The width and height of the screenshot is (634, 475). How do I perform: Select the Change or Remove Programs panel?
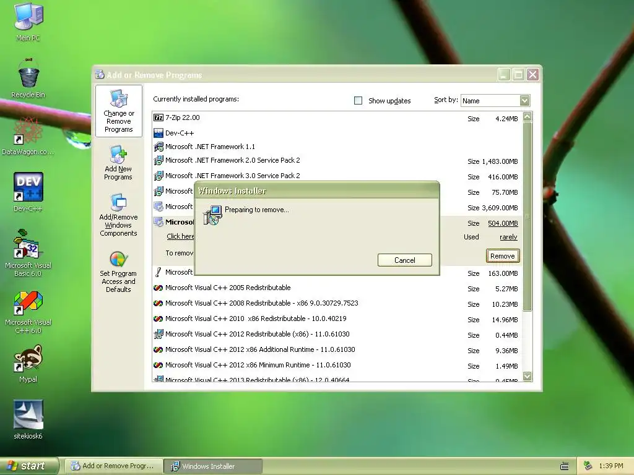119,111
